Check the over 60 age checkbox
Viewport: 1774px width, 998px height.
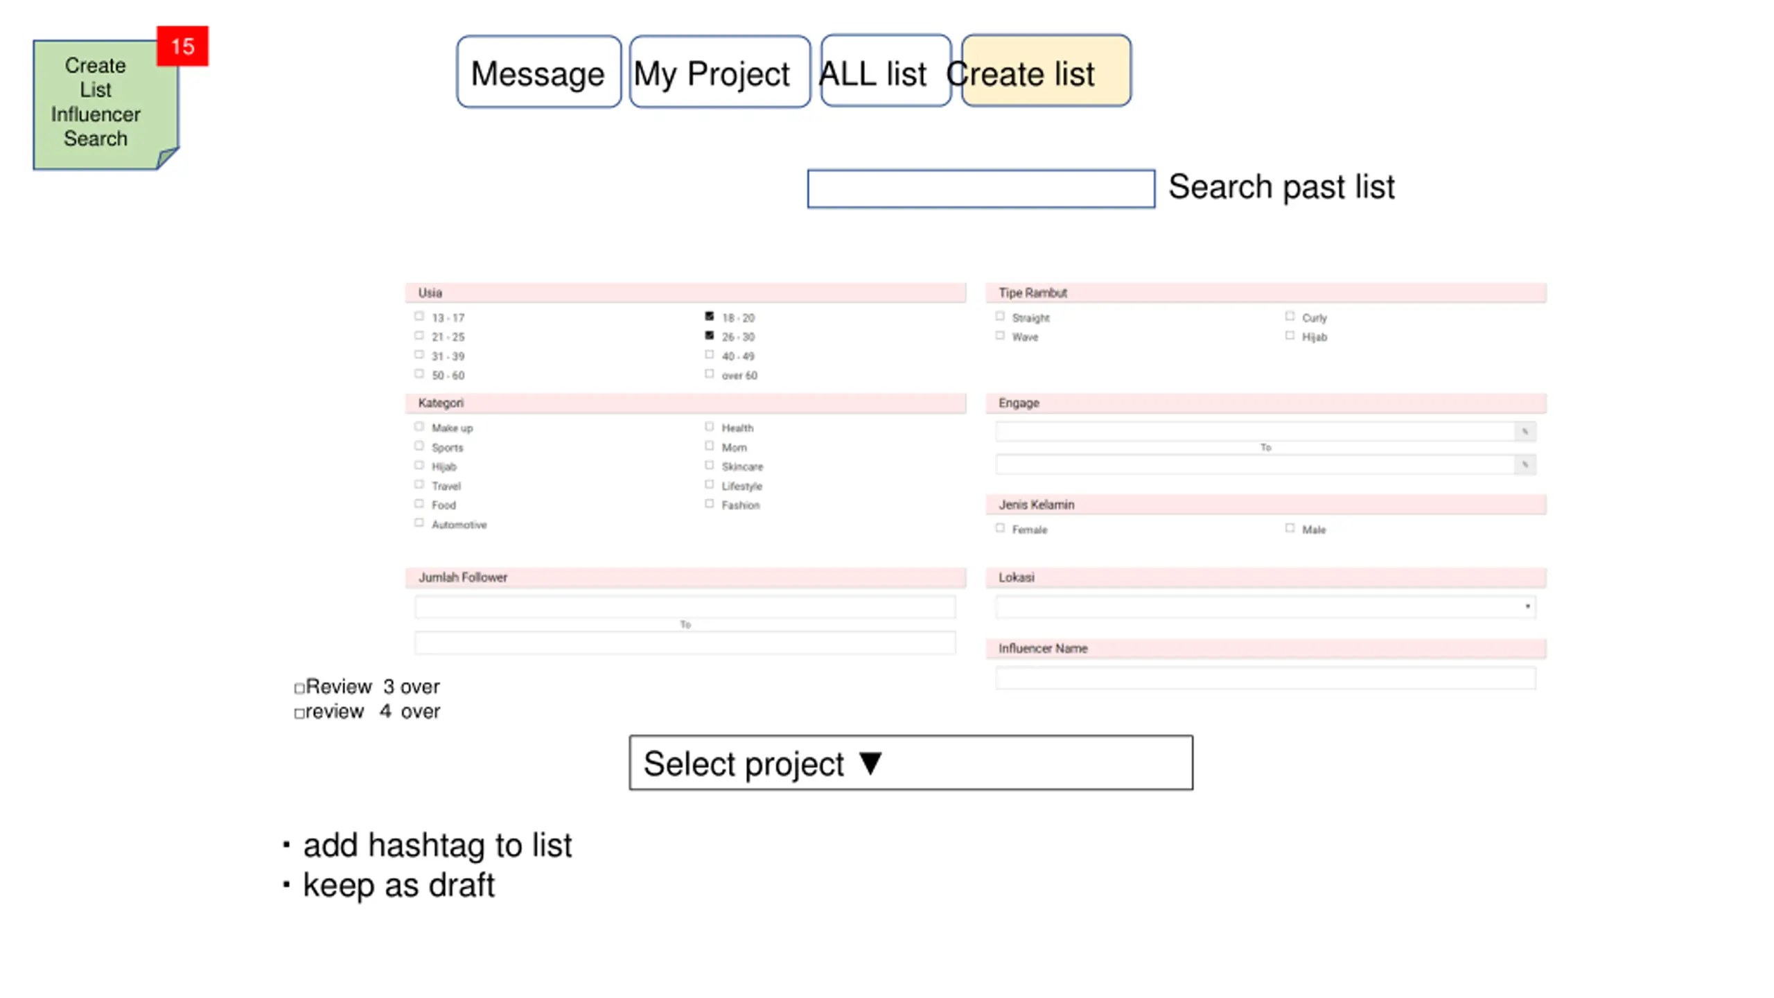pos(710,374)
